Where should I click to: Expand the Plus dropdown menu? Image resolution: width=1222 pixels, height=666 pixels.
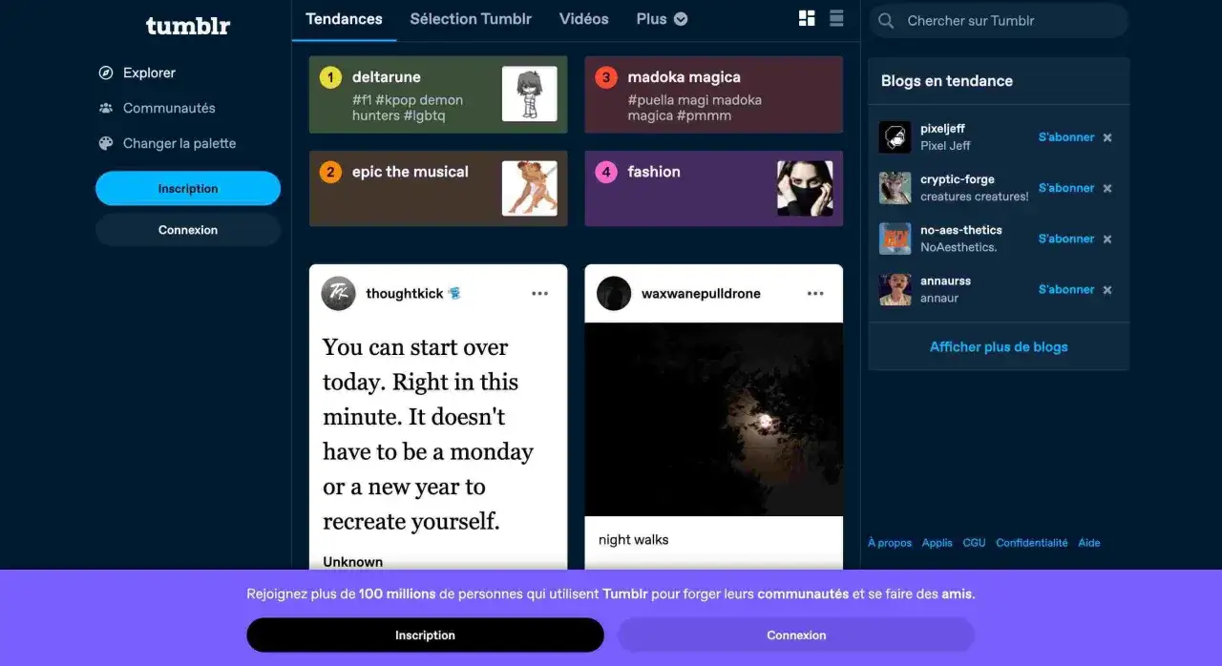[x=662, y=19]
